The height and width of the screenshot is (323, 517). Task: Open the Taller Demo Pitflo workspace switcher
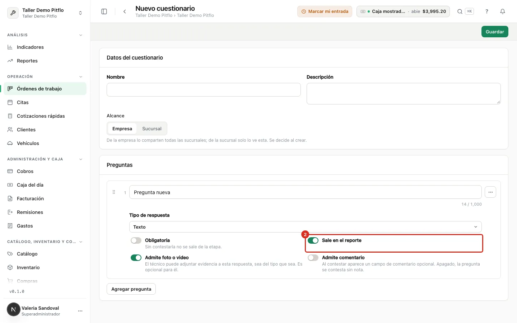pyautogui.click(x=45, y=13)
